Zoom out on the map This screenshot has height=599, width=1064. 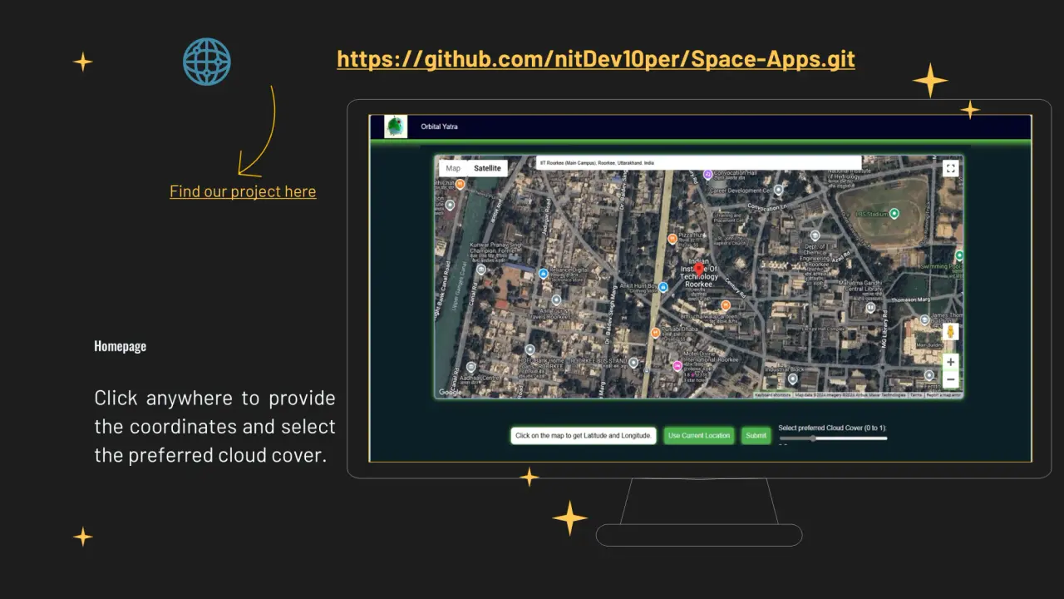click(x=951, y=379)
